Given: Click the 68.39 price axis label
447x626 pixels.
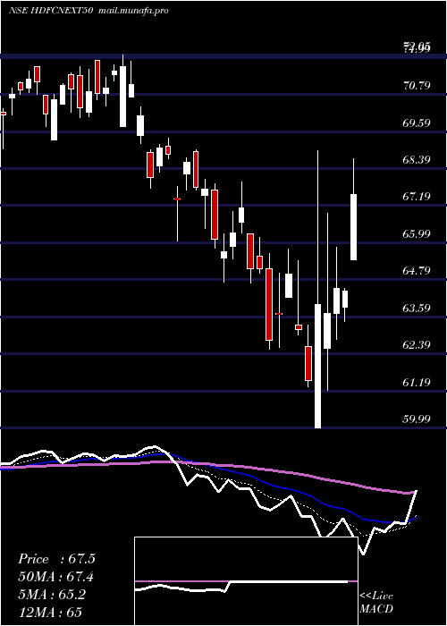Looking at the screenshot, I should click(417, 160).
